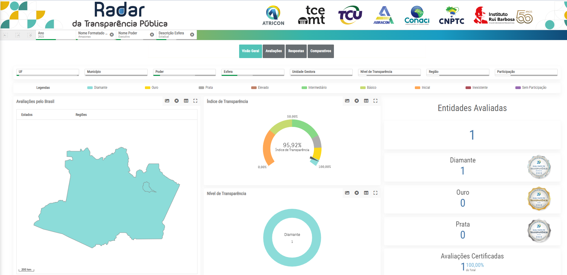
Task: Open the Comparativos tab
Action: pyautogui.click(x=321, y=51)
